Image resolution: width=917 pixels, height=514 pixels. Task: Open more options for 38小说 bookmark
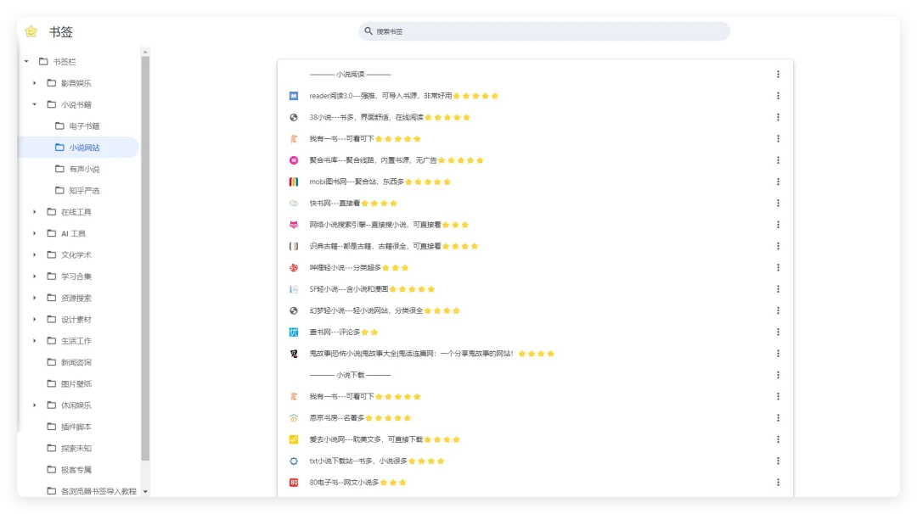[x=778, y=117]
